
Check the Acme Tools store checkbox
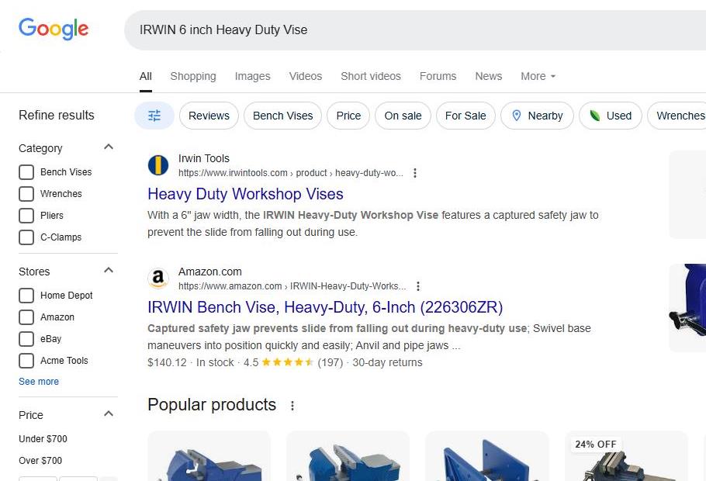click(26, 360)
